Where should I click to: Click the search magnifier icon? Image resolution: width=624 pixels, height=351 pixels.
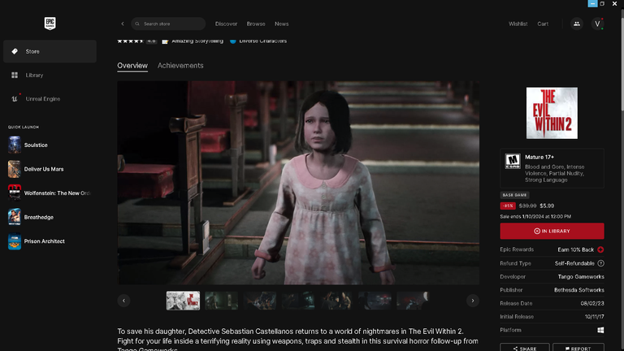click(137, 24)
